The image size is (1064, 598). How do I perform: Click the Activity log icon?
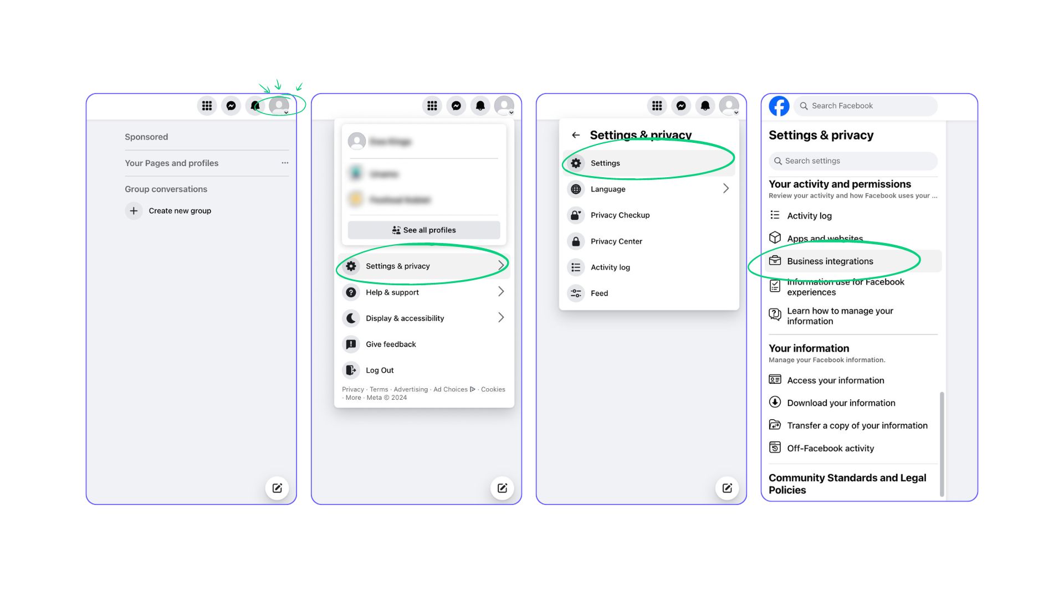[x=776, y=215]
